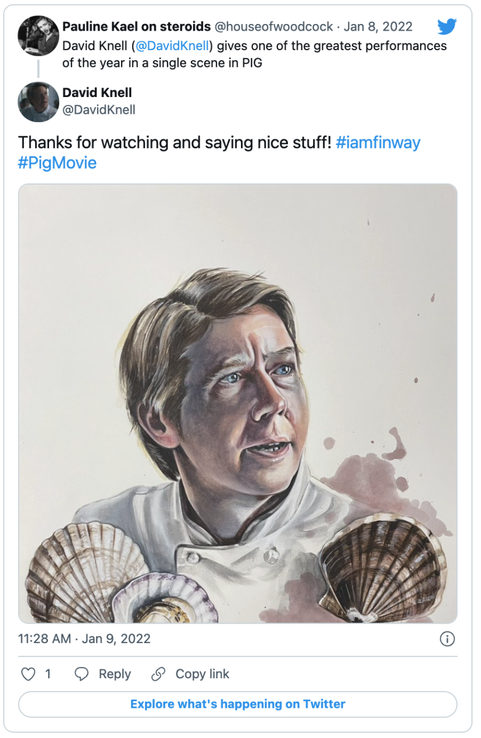The width and height of the screenshot is (481, 738).
Task: Open David Knell's profile avatar
Action: pos(39,102)
